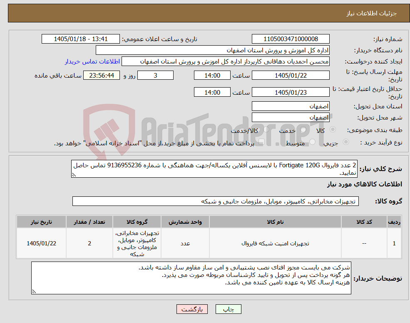This screenshot has height=323, width=410.
Task: Click the payment note about اسناد خزانه اسلامی
Action: (x=154, y=143)
